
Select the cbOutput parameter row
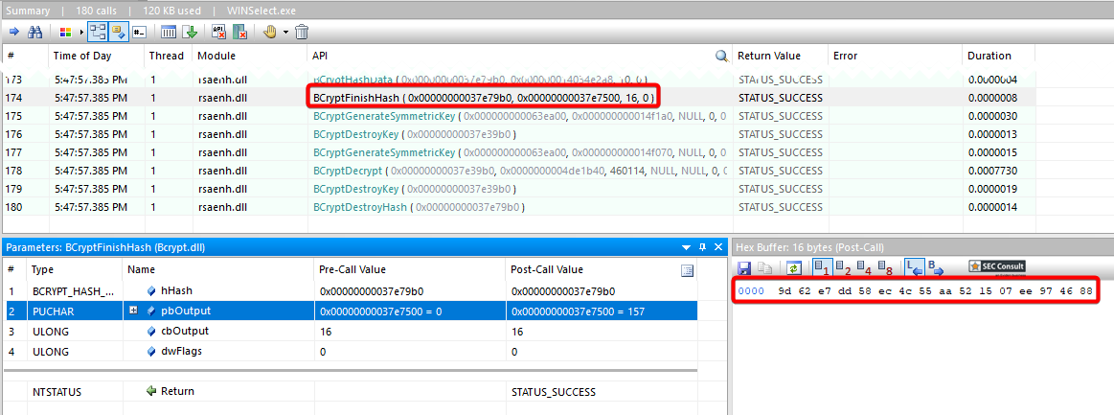click(172, 331)
